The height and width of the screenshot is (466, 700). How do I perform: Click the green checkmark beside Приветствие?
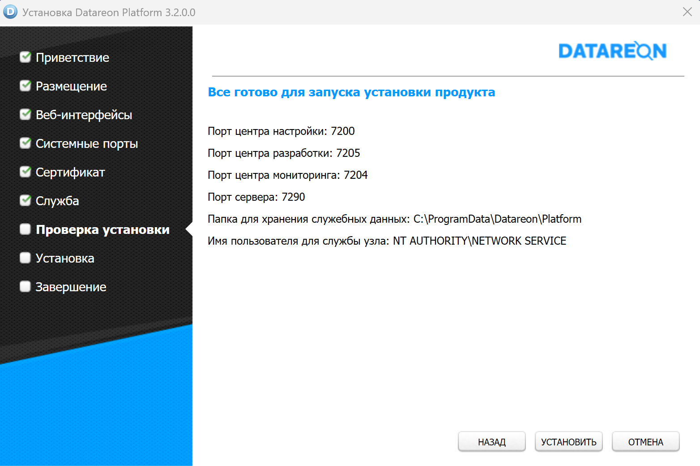point(26,57)
